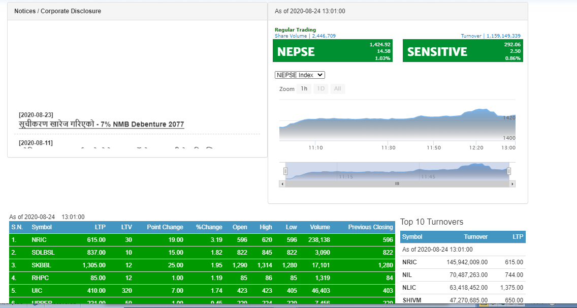Click NRIC in Top 10 Turnovers

pyautogui.click(x=409, y=262)
